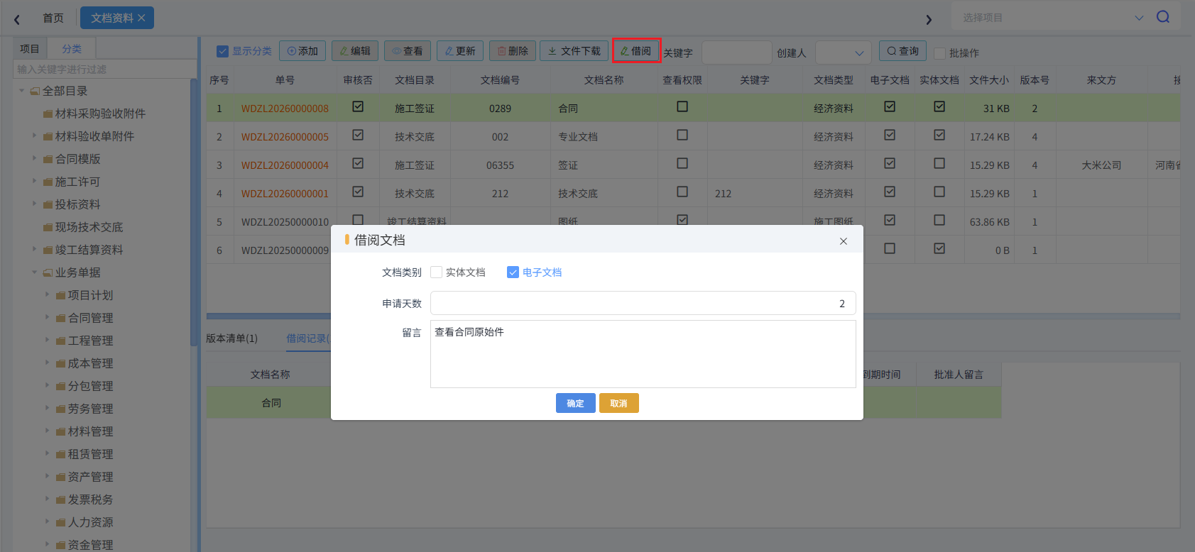Confirm the dialog with the 确定 button
This screenshot has width=1195, height=552.
(x=575, y=403)
